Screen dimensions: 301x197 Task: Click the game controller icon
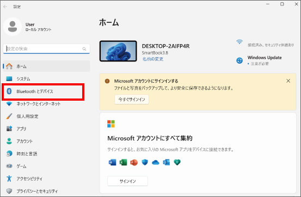click(x=9, y=166)
